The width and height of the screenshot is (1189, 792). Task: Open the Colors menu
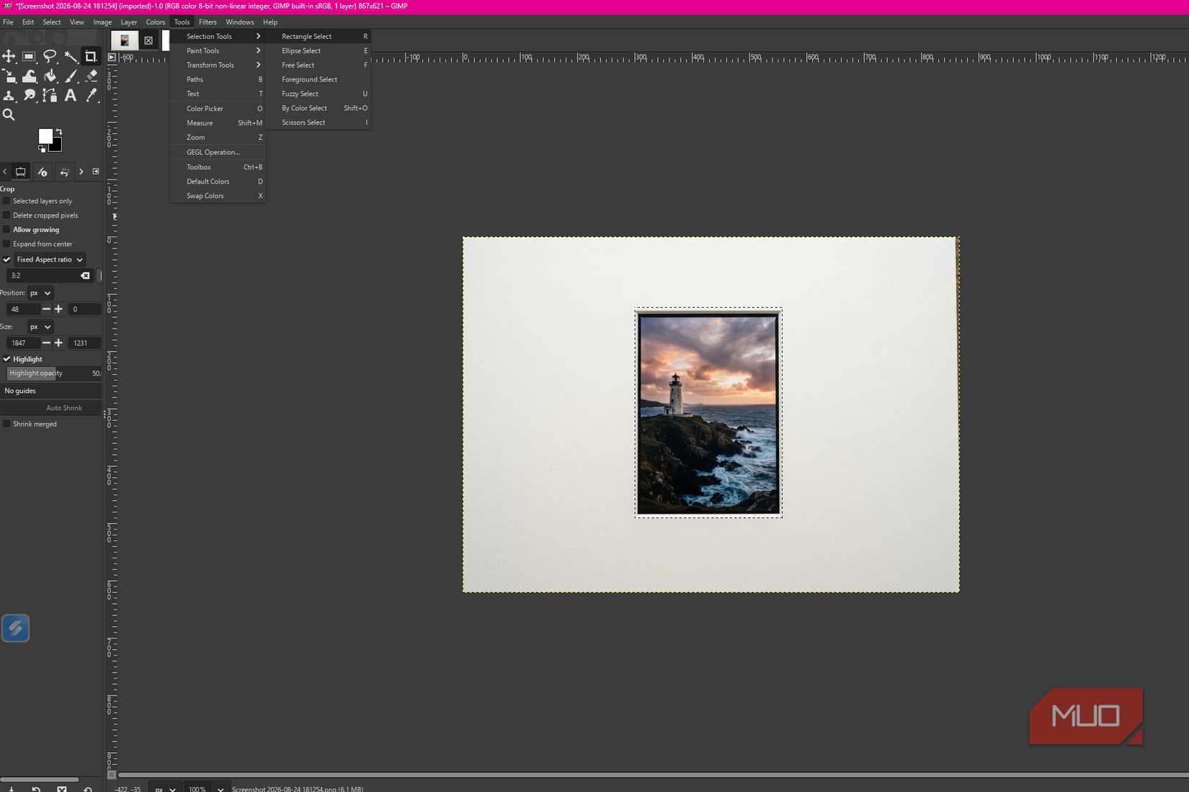pos(156,22)
